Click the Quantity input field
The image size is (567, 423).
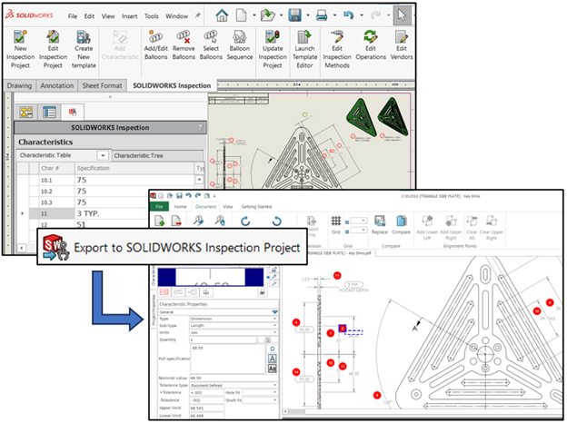tap(224, 339)
